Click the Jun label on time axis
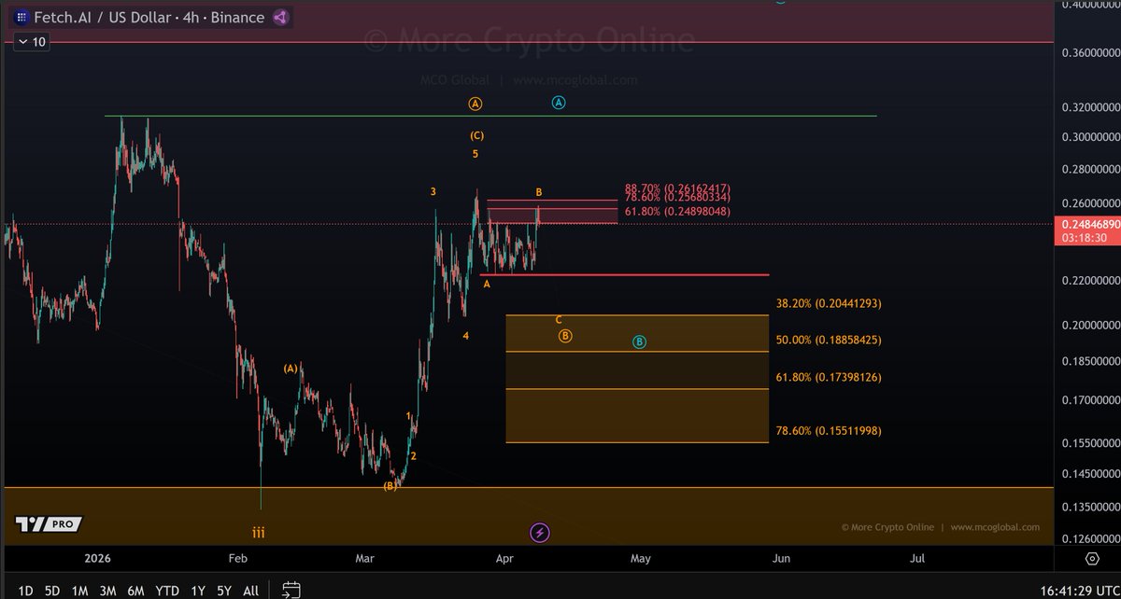The image size is (1121, 599). point(781,559)
